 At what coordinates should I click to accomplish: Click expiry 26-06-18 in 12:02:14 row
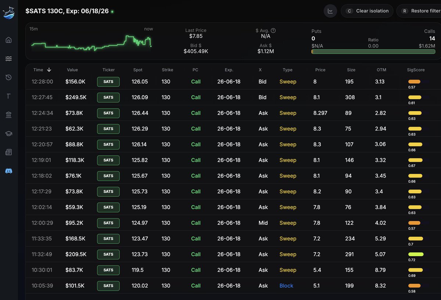229,207
